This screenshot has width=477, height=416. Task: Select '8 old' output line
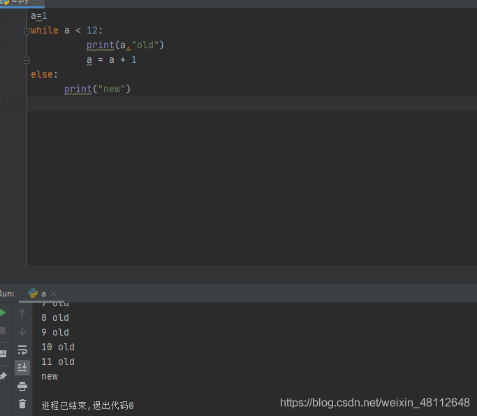pyautogui.click(x=55, y=317)
